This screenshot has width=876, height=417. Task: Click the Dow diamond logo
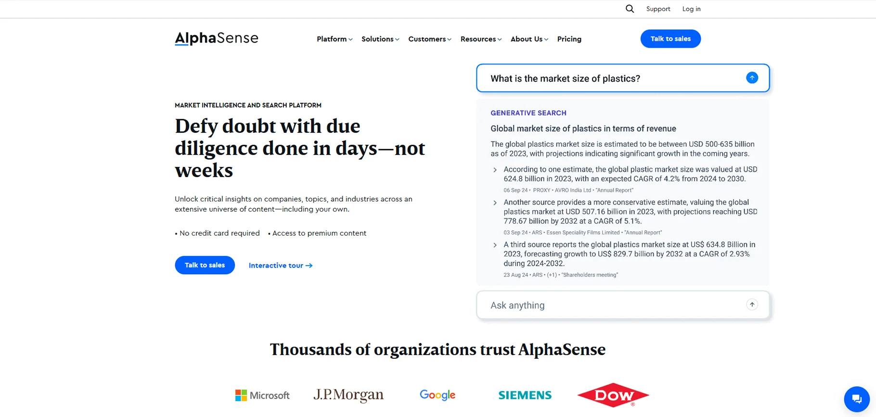(x=613, y=395)
